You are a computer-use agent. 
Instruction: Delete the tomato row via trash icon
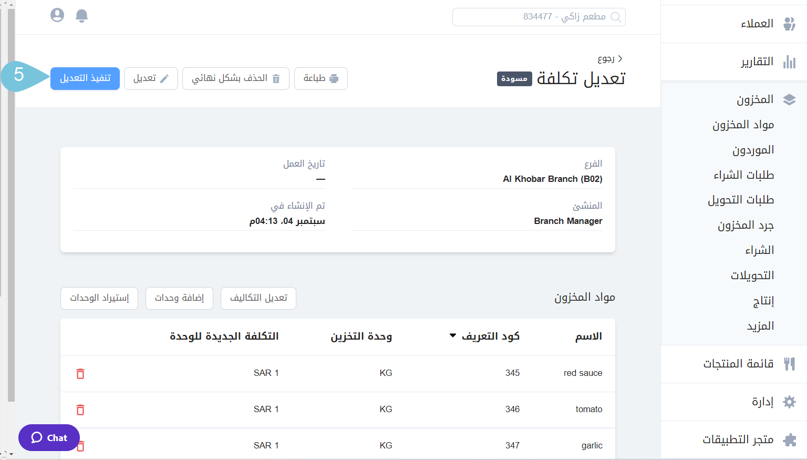click(80, 410)
